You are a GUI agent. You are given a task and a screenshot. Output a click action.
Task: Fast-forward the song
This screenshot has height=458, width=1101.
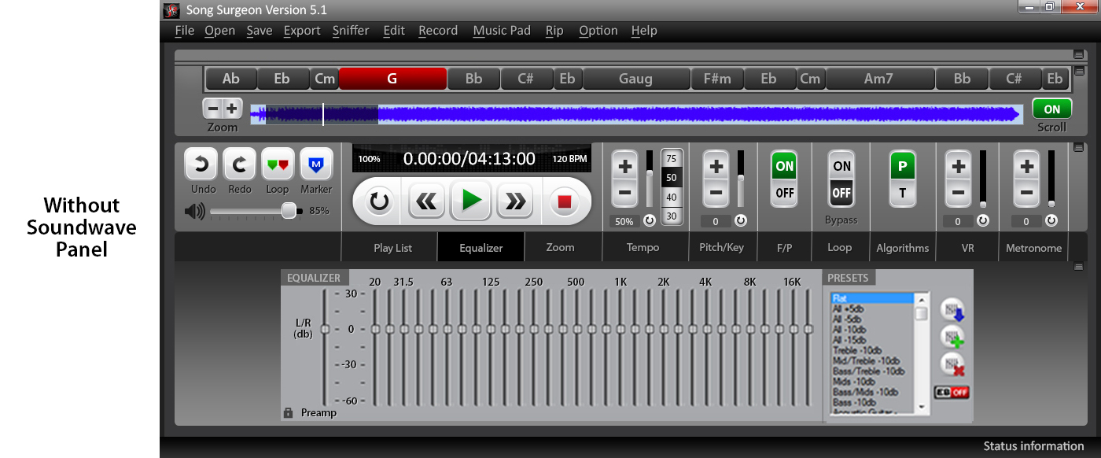coord(516,201)
